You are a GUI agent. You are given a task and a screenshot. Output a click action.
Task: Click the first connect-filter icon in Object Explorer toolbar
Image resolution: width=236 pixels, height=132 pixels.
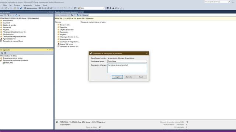click(x=5, y=15)
